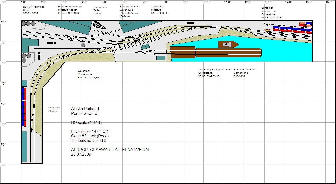This screenshot has height=184, width=336.
Task: Click the 'Alaska Railroad Port of Seward' title
Action: pyautogui.click(x=85, y=111)
